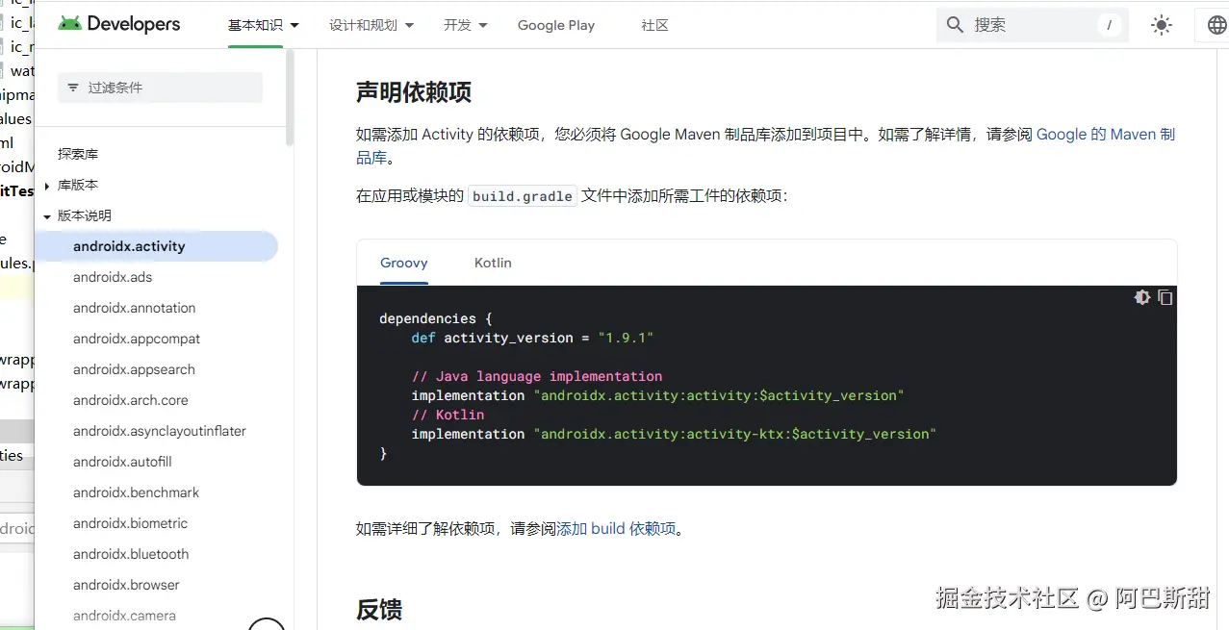Open the Google Play menu item
This screenshot has width=1229, height=630.
pyautogui.click(x=556, y=25)
